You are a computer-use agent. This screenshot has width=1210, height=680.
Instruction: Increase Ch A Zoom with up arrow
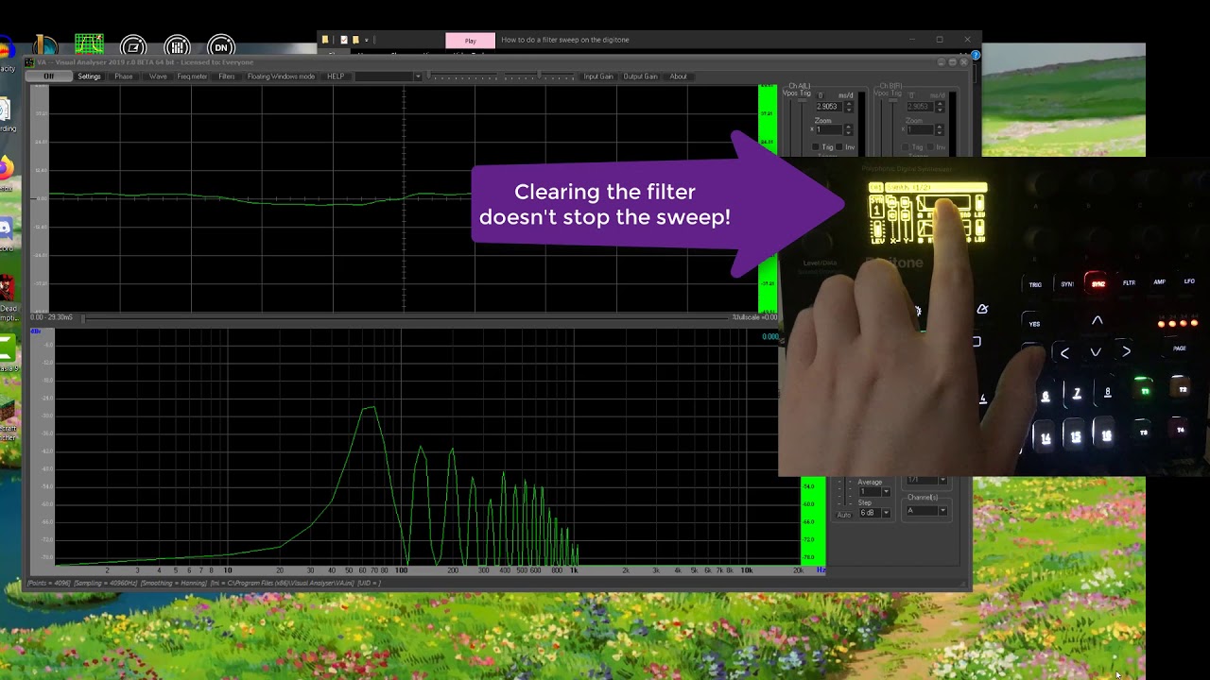click(848, 127)
